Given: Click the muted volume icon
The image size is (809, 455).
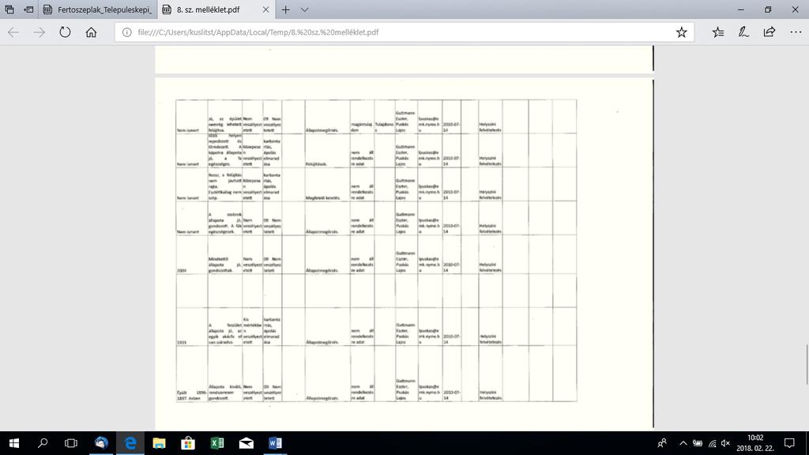Looking at the screenshot, I should click(x=725, y=443).
